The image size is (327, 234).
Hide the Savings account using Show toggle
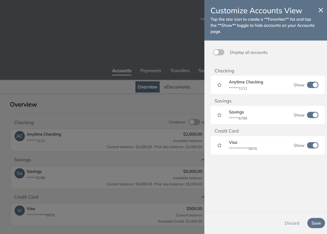[312, 115]
